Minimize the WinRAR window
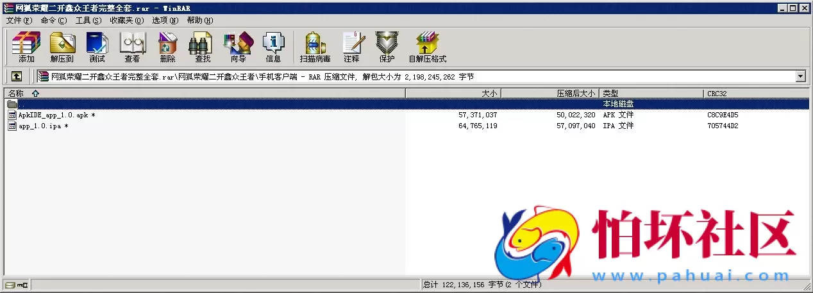The width and height of the screenshot is (813, 293). 782,8
